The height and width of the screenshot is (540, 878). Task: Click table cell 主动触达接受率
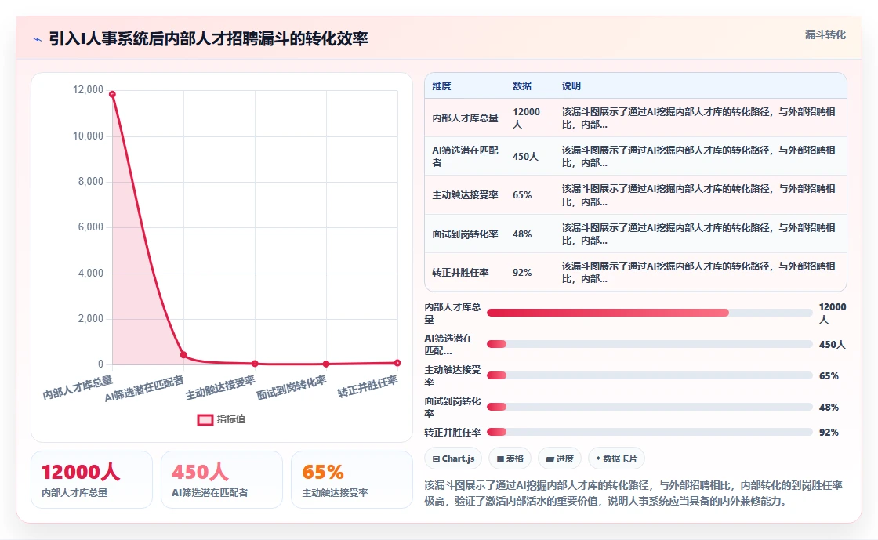click(466, 194)
